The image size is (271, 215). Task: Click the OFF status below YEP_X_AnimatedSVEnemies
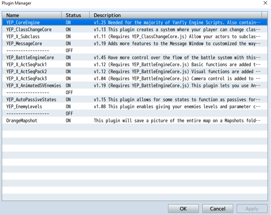[x=69, y=93]
